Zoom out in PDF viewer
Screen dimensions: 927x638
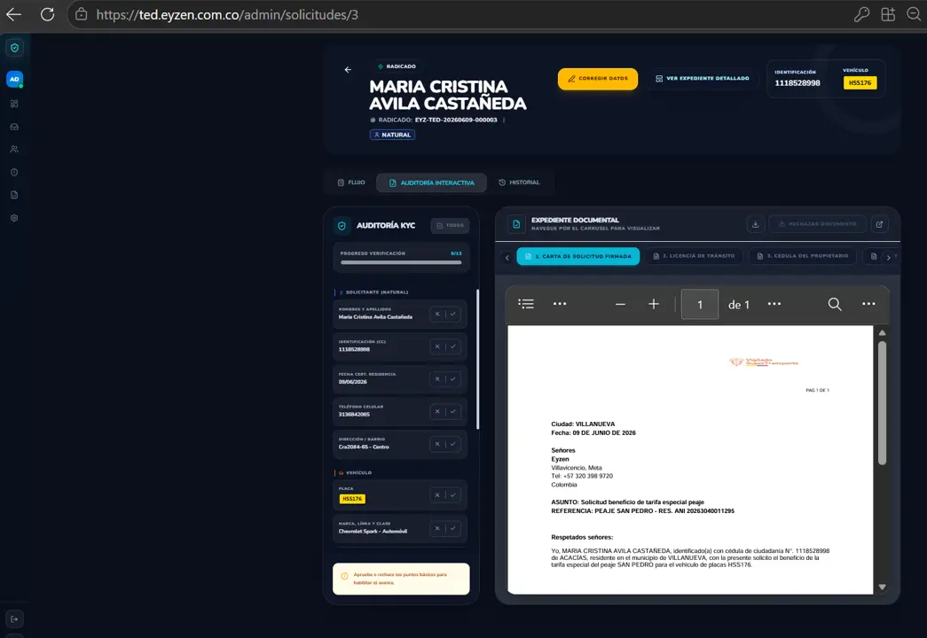click(620, 304)
